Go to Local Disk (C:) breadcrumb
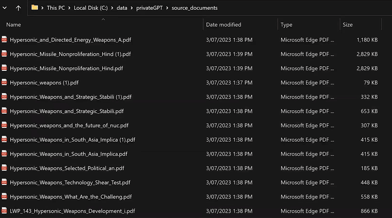This screenshot has width=392, height=218. pyautogui.click(x=91, y=8)
